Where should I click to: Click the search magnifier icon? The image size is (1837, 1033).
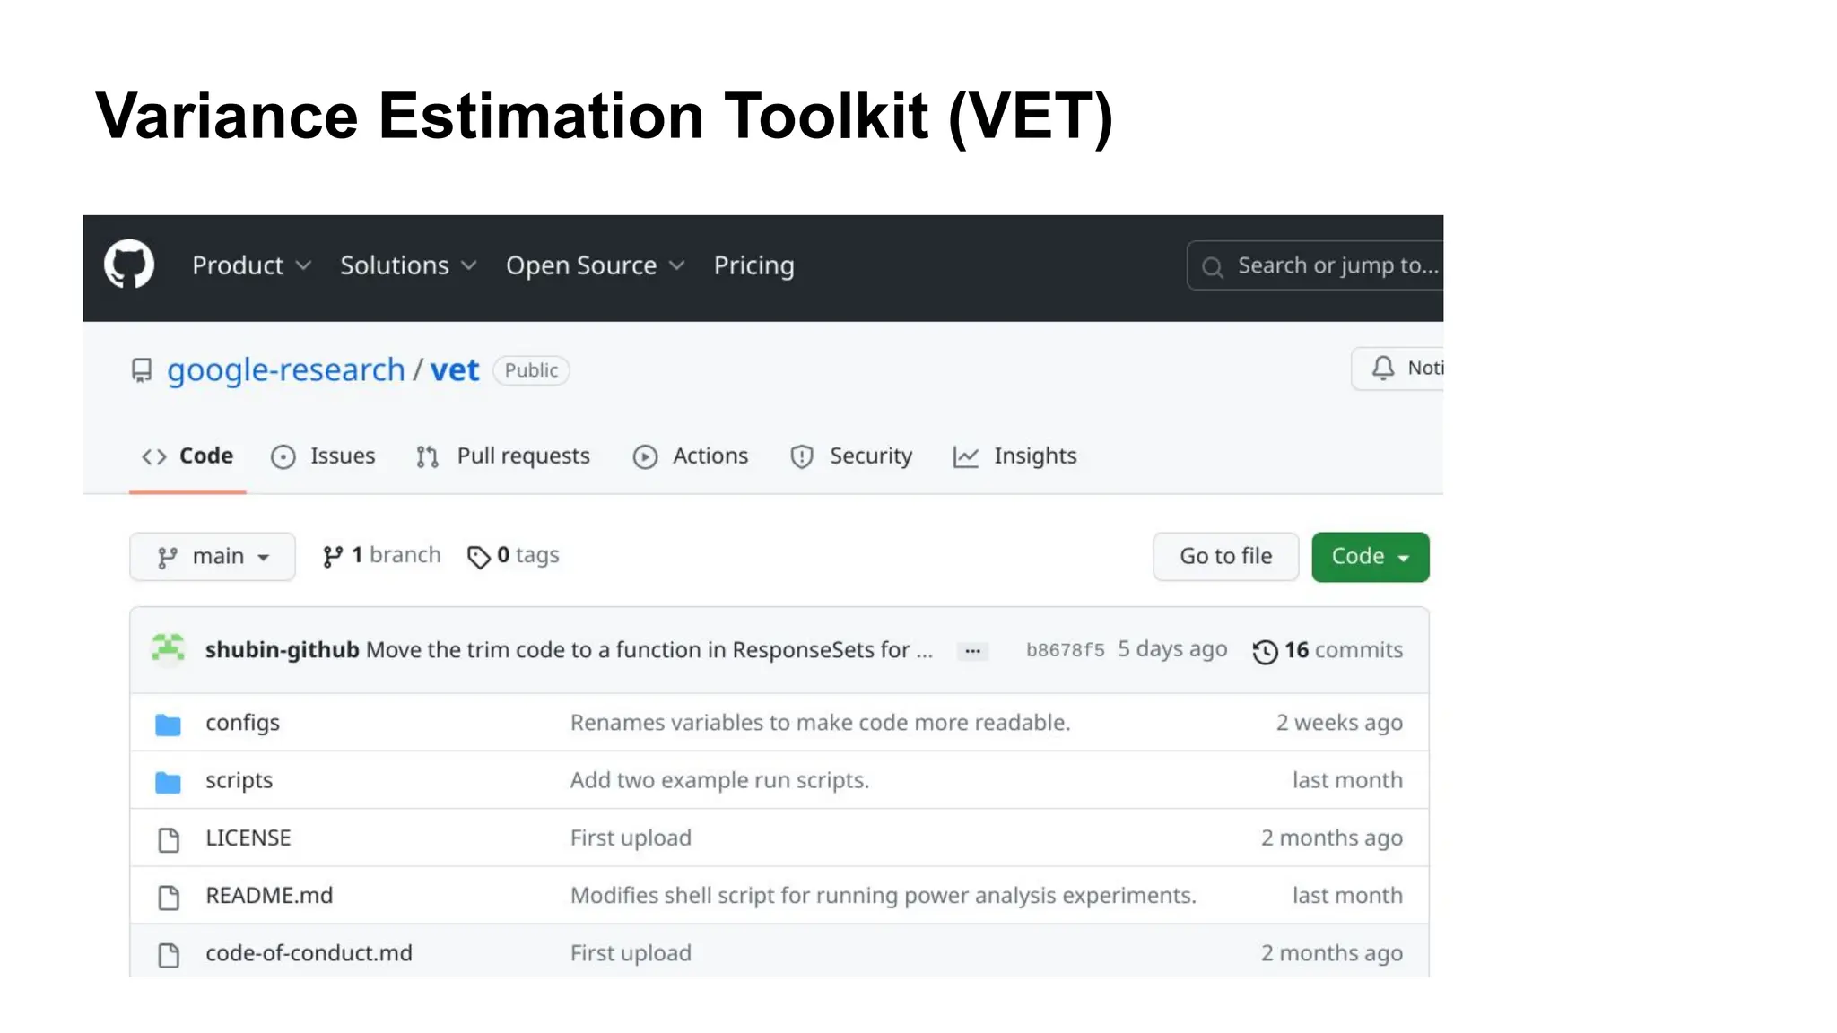click(x=1213, y=267)
